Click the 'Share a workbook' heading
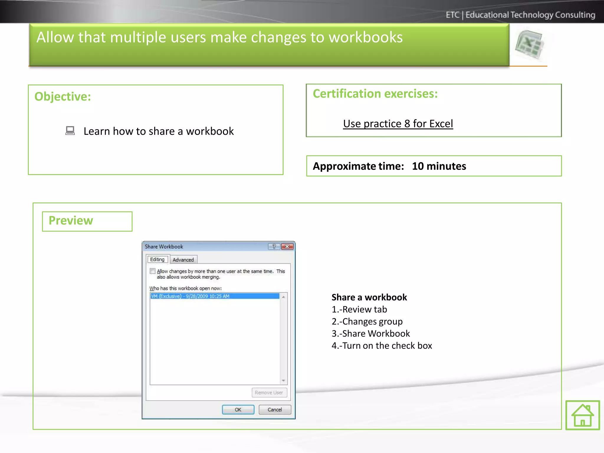 pyautogui.click(x=369, y=297)
